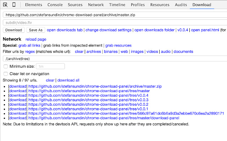Toggle Clear list on navigation checkbox
This screenshot has width=227, height=141.
pyautogui.click(x=6, y=74)
